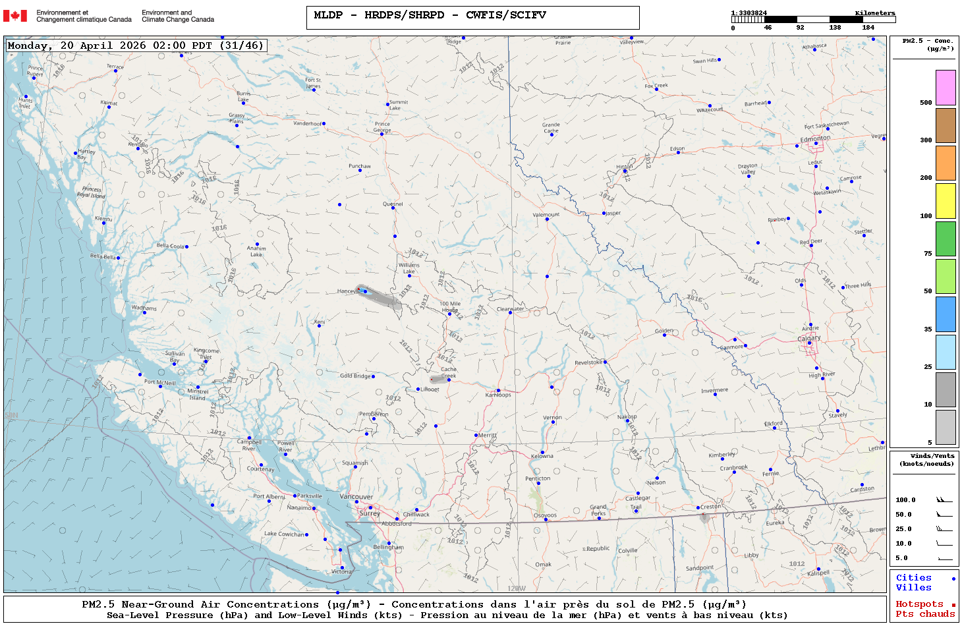The width and height of the screenshot is (962, 626).
Task: Click the smoke plume by Cache Creek
Action: pos(438,380)
